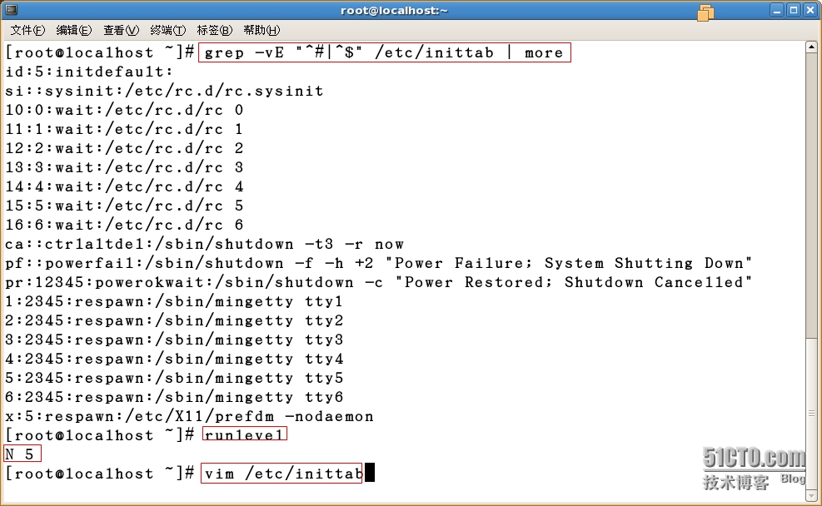
Task: Click the mingetty tty6 line
Action: (x=174, y=397)
